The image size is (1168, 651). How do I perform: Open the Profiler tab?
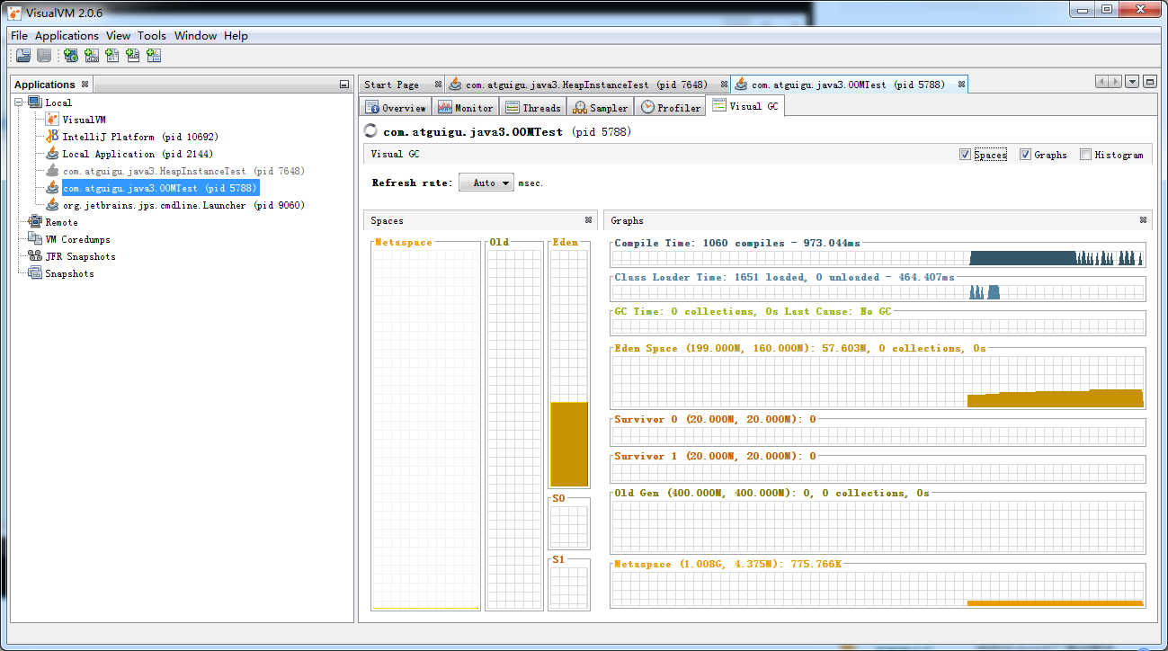point(670,107)
